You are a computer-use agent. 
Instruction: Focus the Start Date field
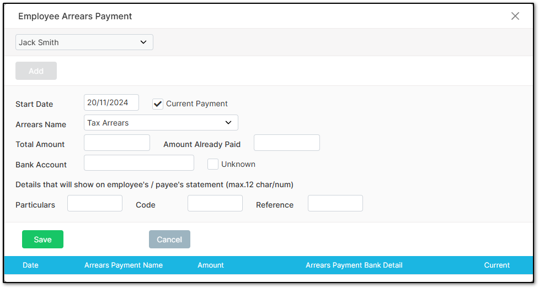click(111, 102)
